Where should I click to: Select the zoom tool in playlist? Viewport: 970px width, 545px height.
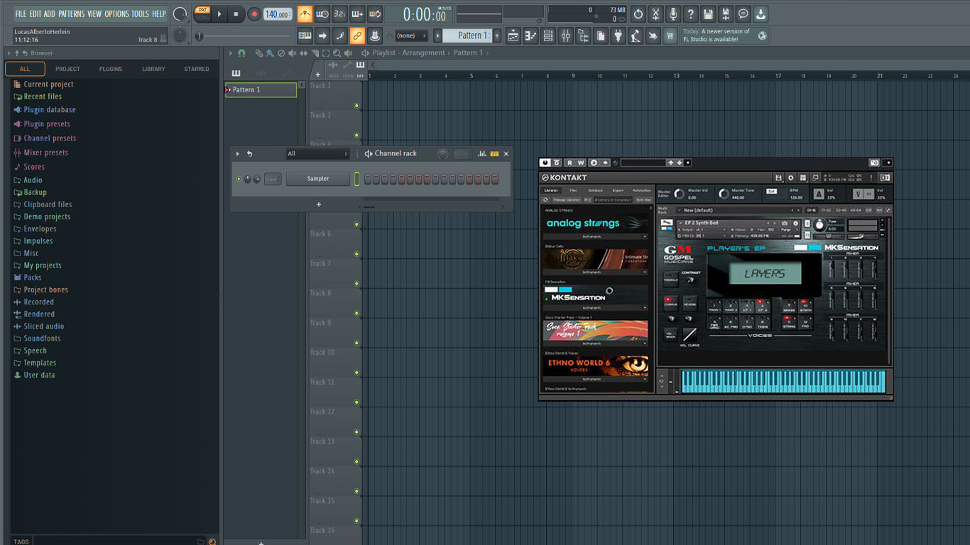(x=337, y=53)
